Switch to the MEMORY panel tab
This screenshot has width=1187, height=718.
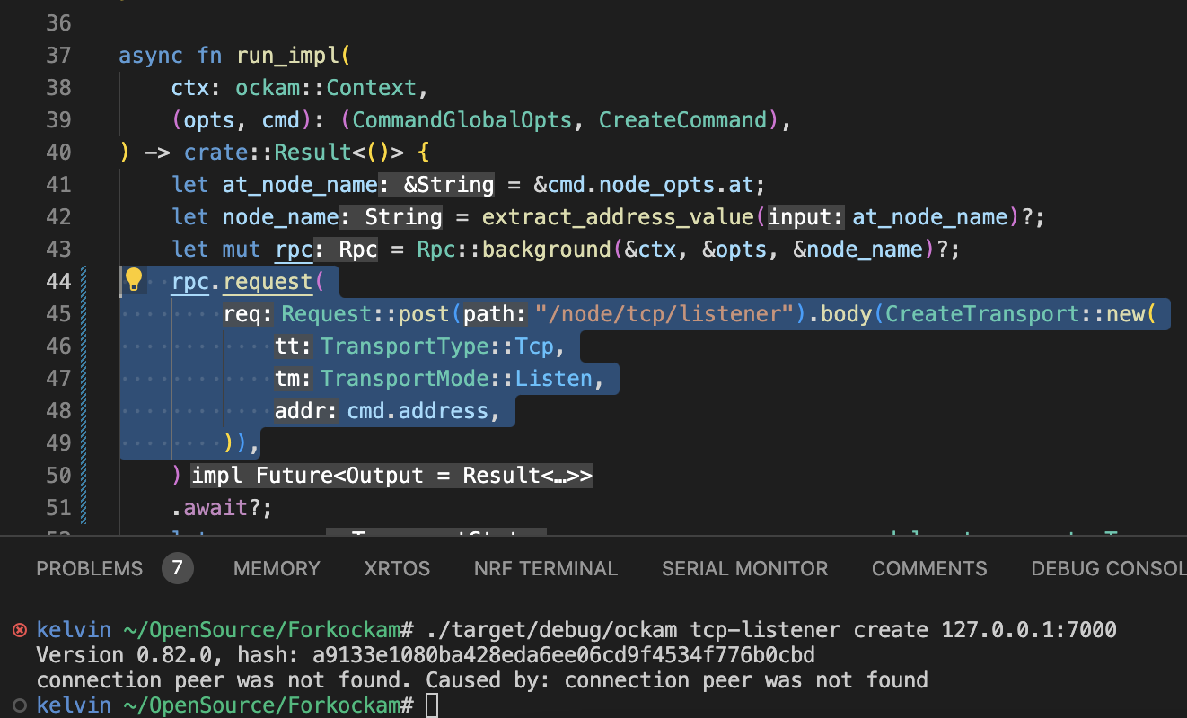point(277,568)
